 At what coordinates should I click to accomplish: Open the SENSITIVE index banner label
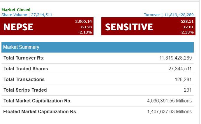[x=129, y=27]
